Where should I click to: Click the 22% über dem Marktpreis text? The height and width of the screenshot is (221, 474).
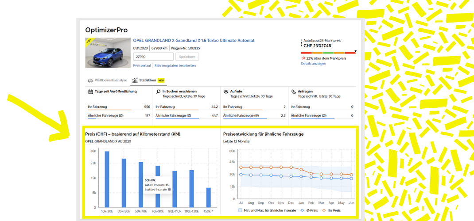(x=326, y=58)
